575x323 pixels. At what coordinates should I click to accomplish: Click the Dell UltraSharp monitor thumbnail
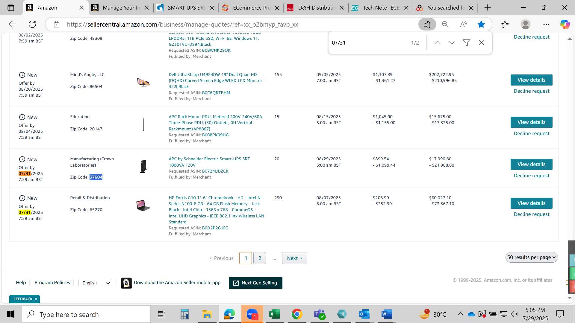[x=143, y=82]
